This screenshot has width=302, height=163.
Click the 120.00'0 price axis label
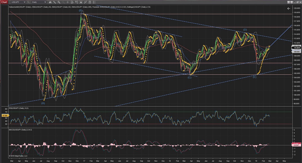297,8
